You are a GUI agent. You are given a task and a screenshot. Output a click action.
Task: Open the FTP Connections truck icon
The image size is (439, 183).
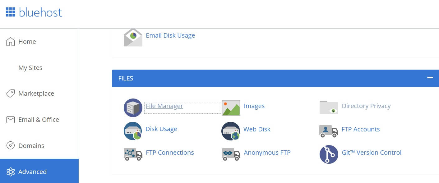click(x=133, y=154)
